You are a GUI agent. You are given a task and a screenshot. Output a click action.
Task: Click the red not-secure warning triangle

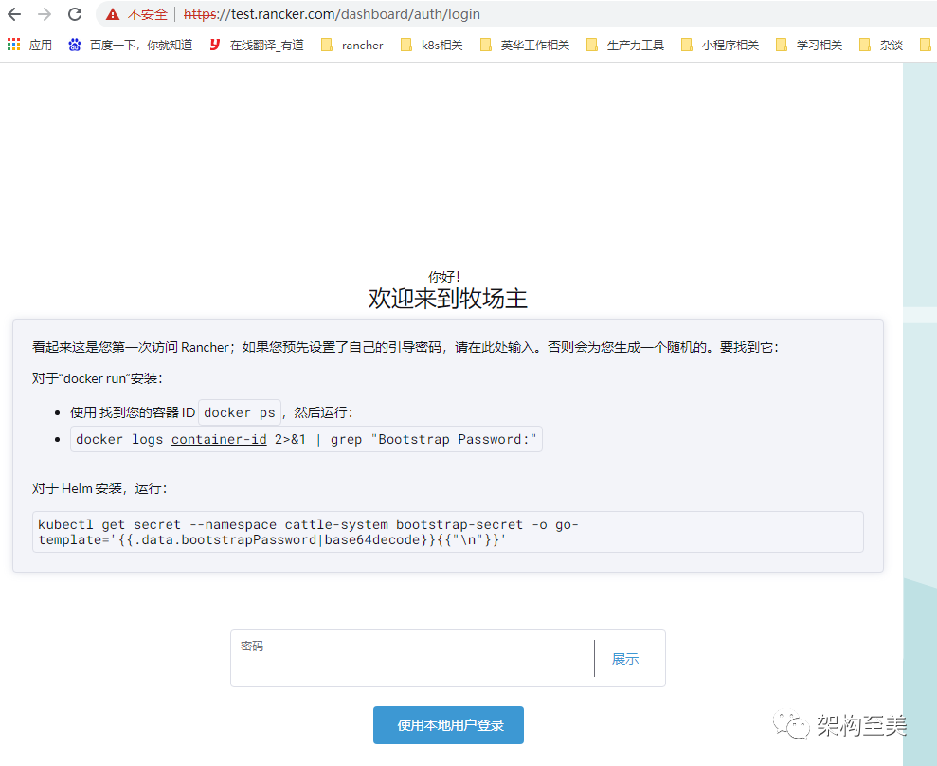(113, 14)
